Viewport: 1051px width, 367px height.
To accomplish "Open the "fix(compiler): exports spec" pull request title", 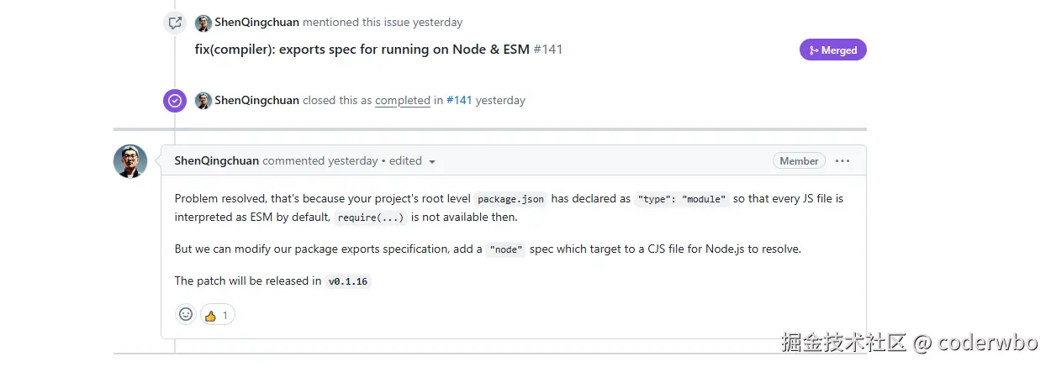I will tap(362, 50).
